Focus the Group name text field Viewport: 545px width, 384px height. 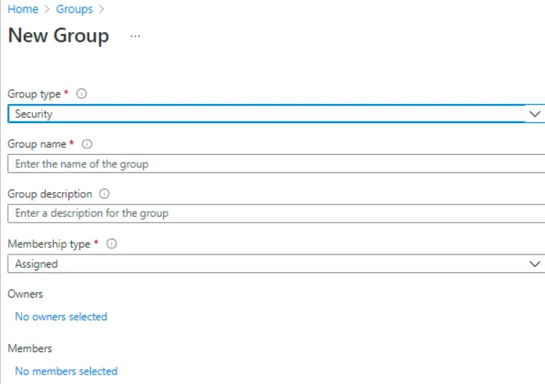coord(277,164)
